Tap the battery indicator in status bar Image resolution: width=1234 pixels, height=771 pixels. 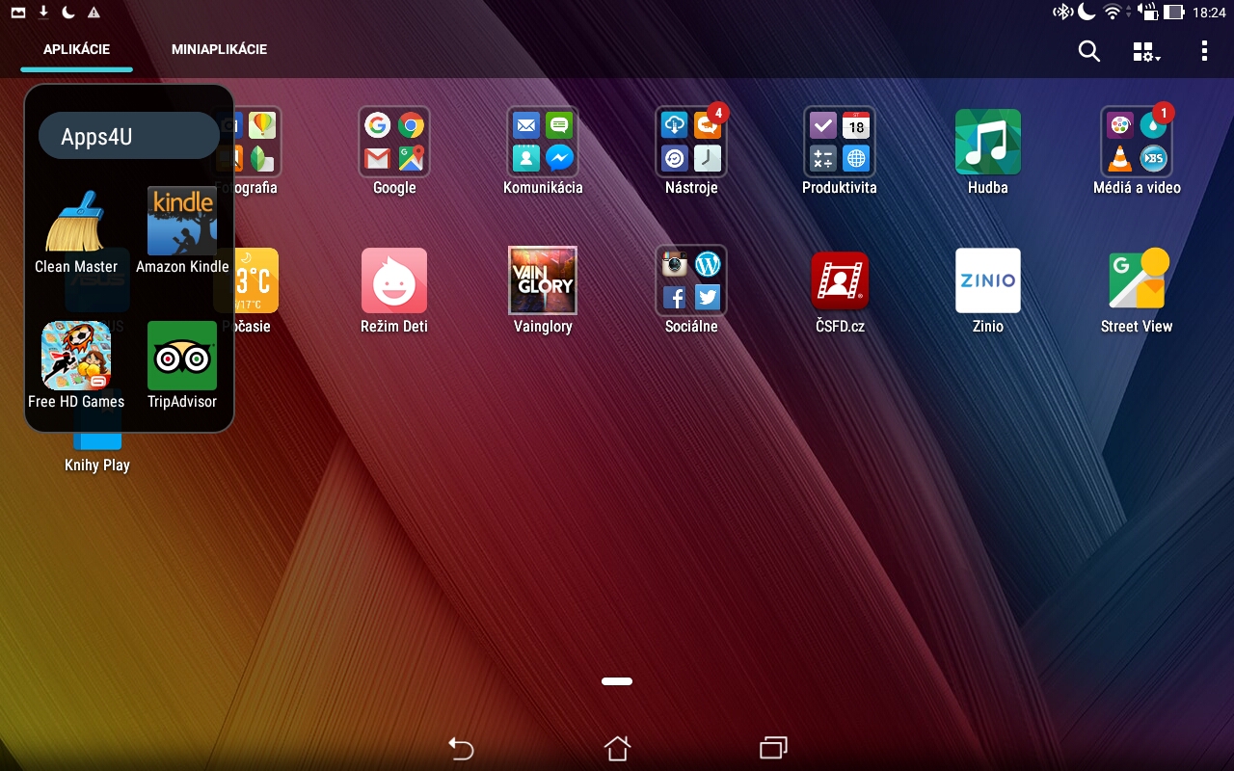(1173, 13)
